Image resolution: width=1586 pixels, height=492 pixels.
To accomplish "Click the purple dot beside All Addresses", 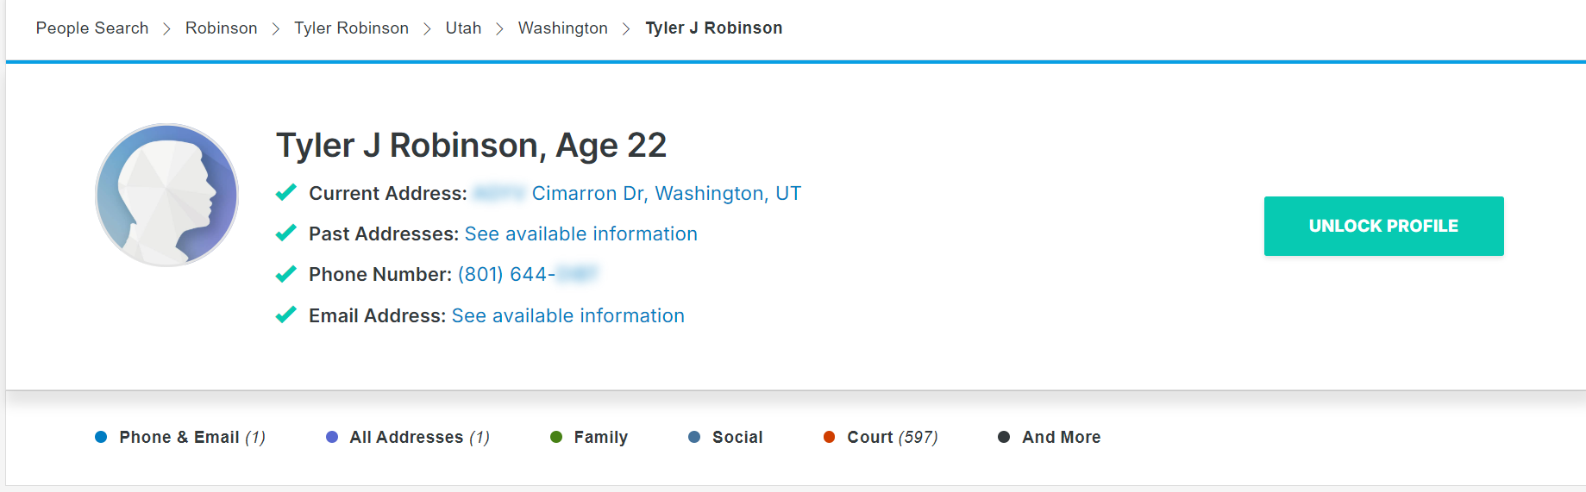I will click(x=332, y=437).
